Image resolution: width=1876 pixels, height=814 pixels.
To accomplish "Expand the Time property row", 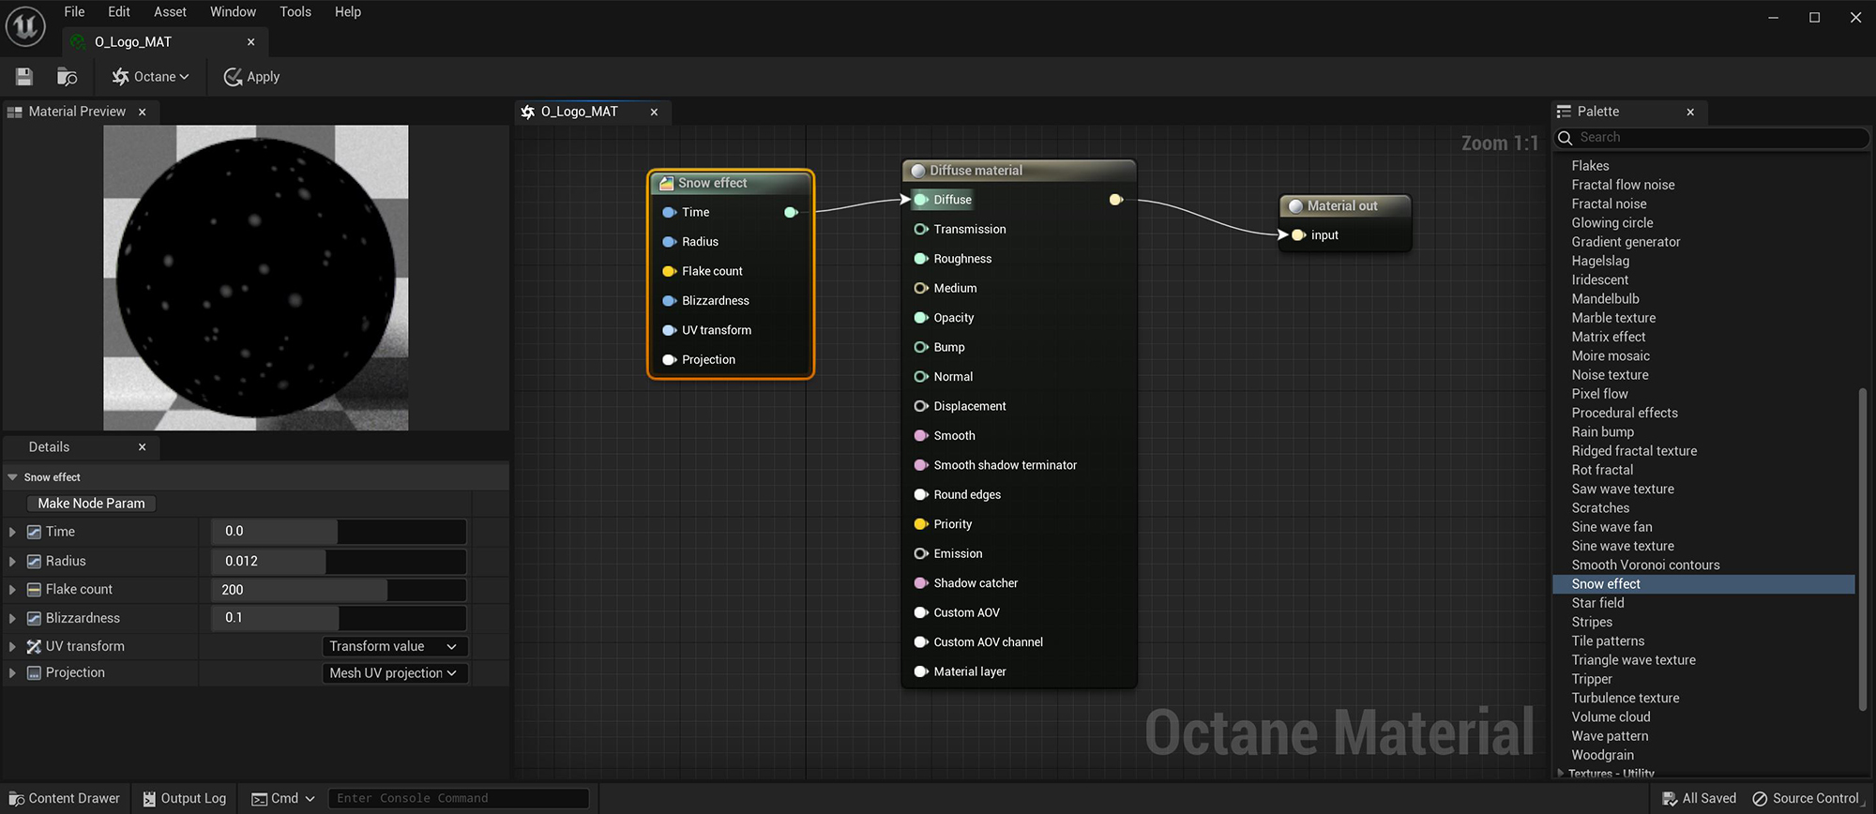I will pos(12,532).
